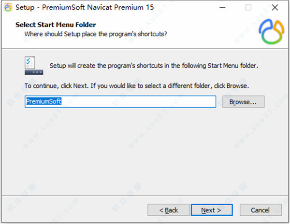The height and width of the screenshot is (224, 290).
Task: Minimize the Setup window
Action: (x=222, y=8)
